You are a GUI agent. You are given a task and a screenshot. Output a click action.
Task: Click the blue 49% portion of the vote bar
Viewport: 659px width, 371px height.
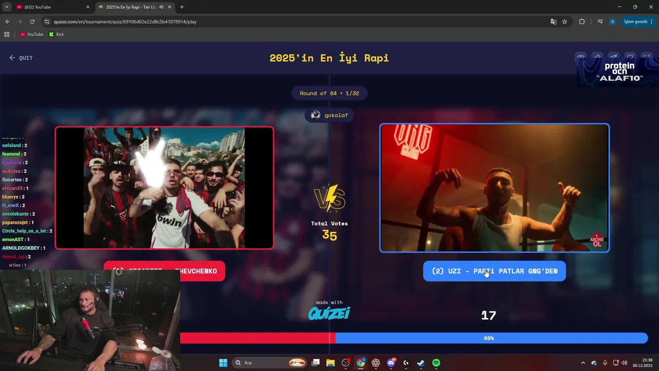491,338
